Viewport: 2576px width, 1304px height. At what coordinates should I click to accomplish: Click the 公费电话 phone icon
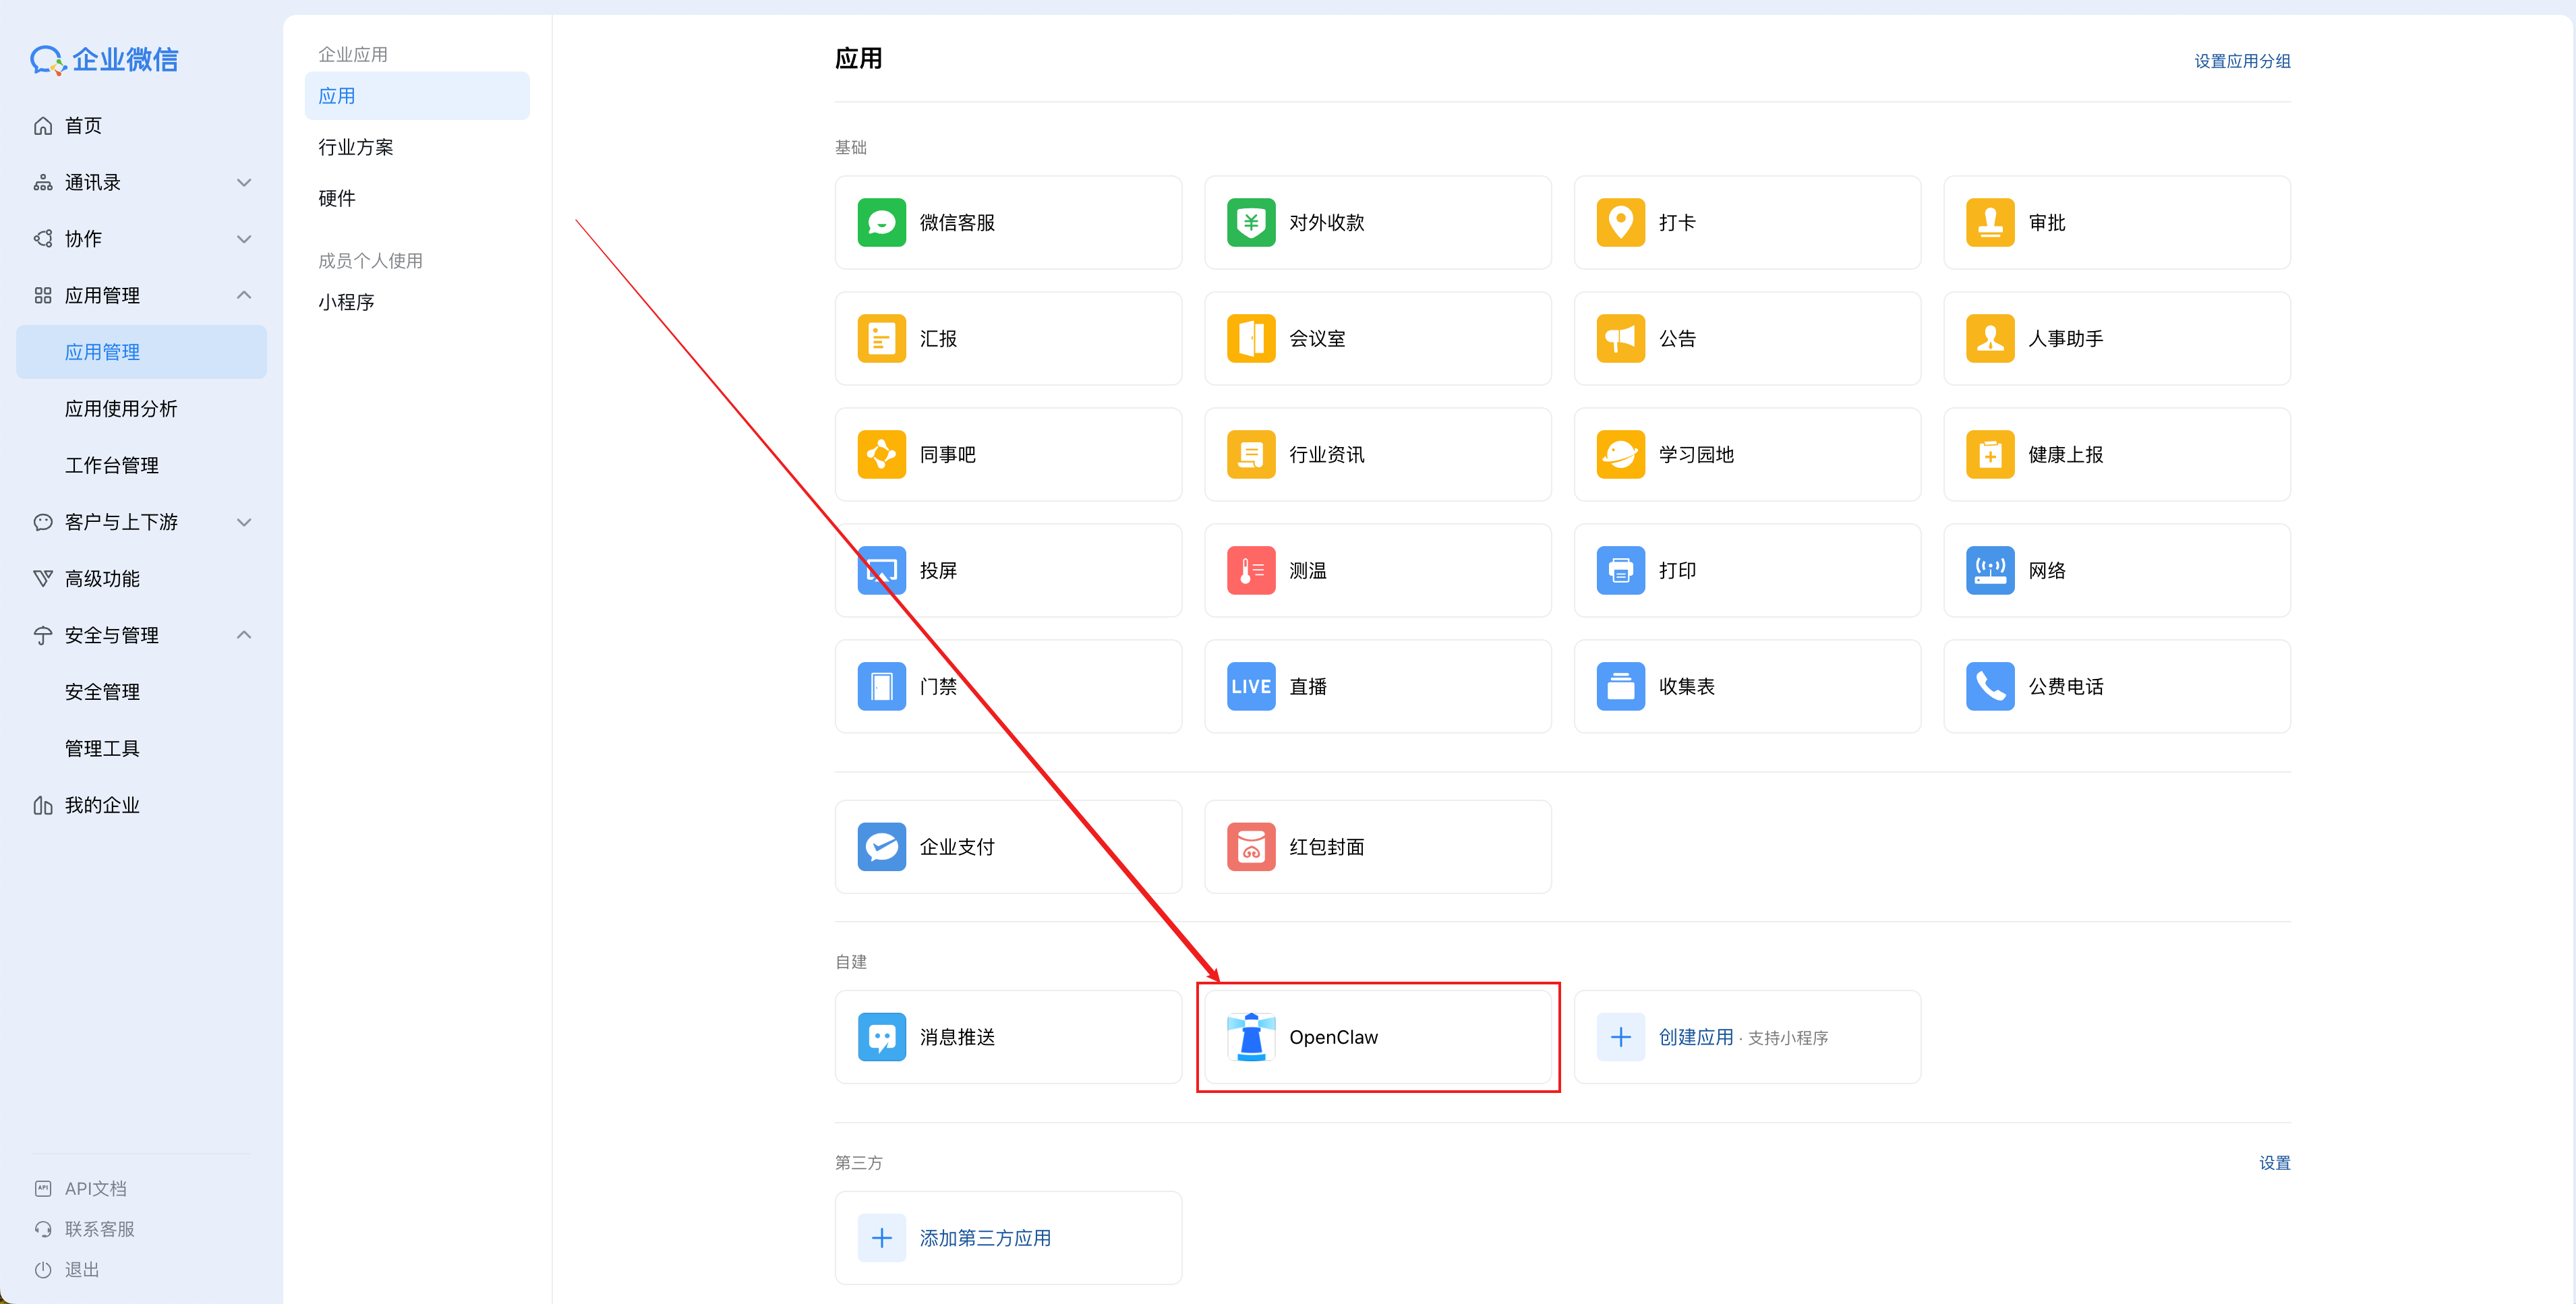pyautogui.click(x=1989, y=686)
